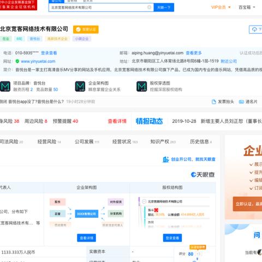Click the score 80 value
Viewport: 262px width, 262px height.
pos(190,254)
